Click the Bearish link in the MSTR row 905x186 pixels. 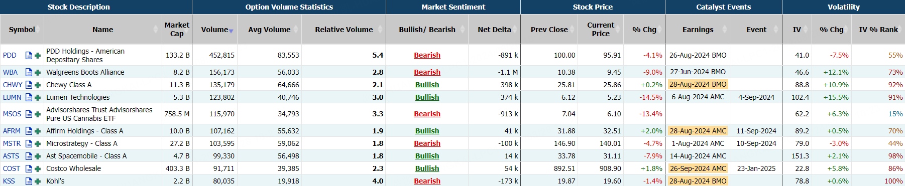point(427,143)
